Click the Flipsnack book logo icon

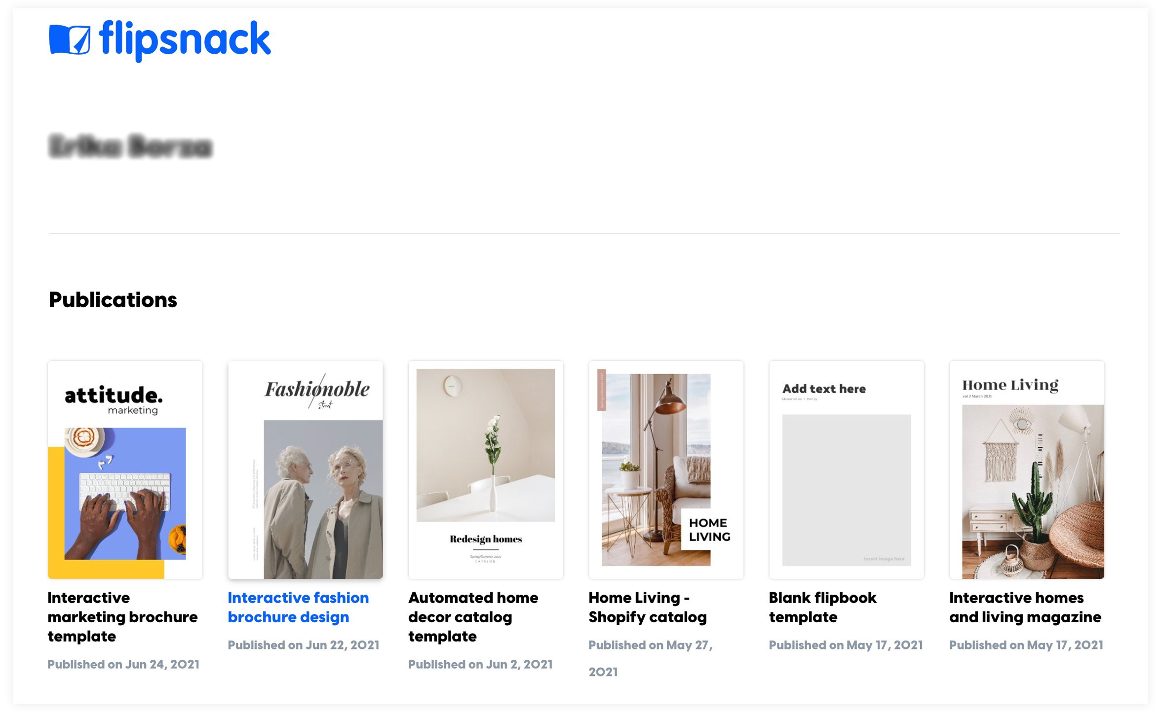pyautogui.click(x=70, y=39)
